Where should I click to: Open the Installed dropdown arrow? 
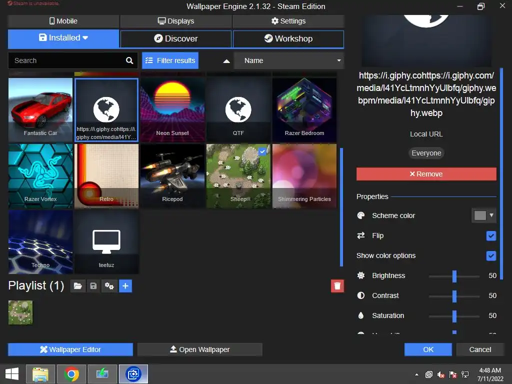pyautogui.click(x=85, y=38)
